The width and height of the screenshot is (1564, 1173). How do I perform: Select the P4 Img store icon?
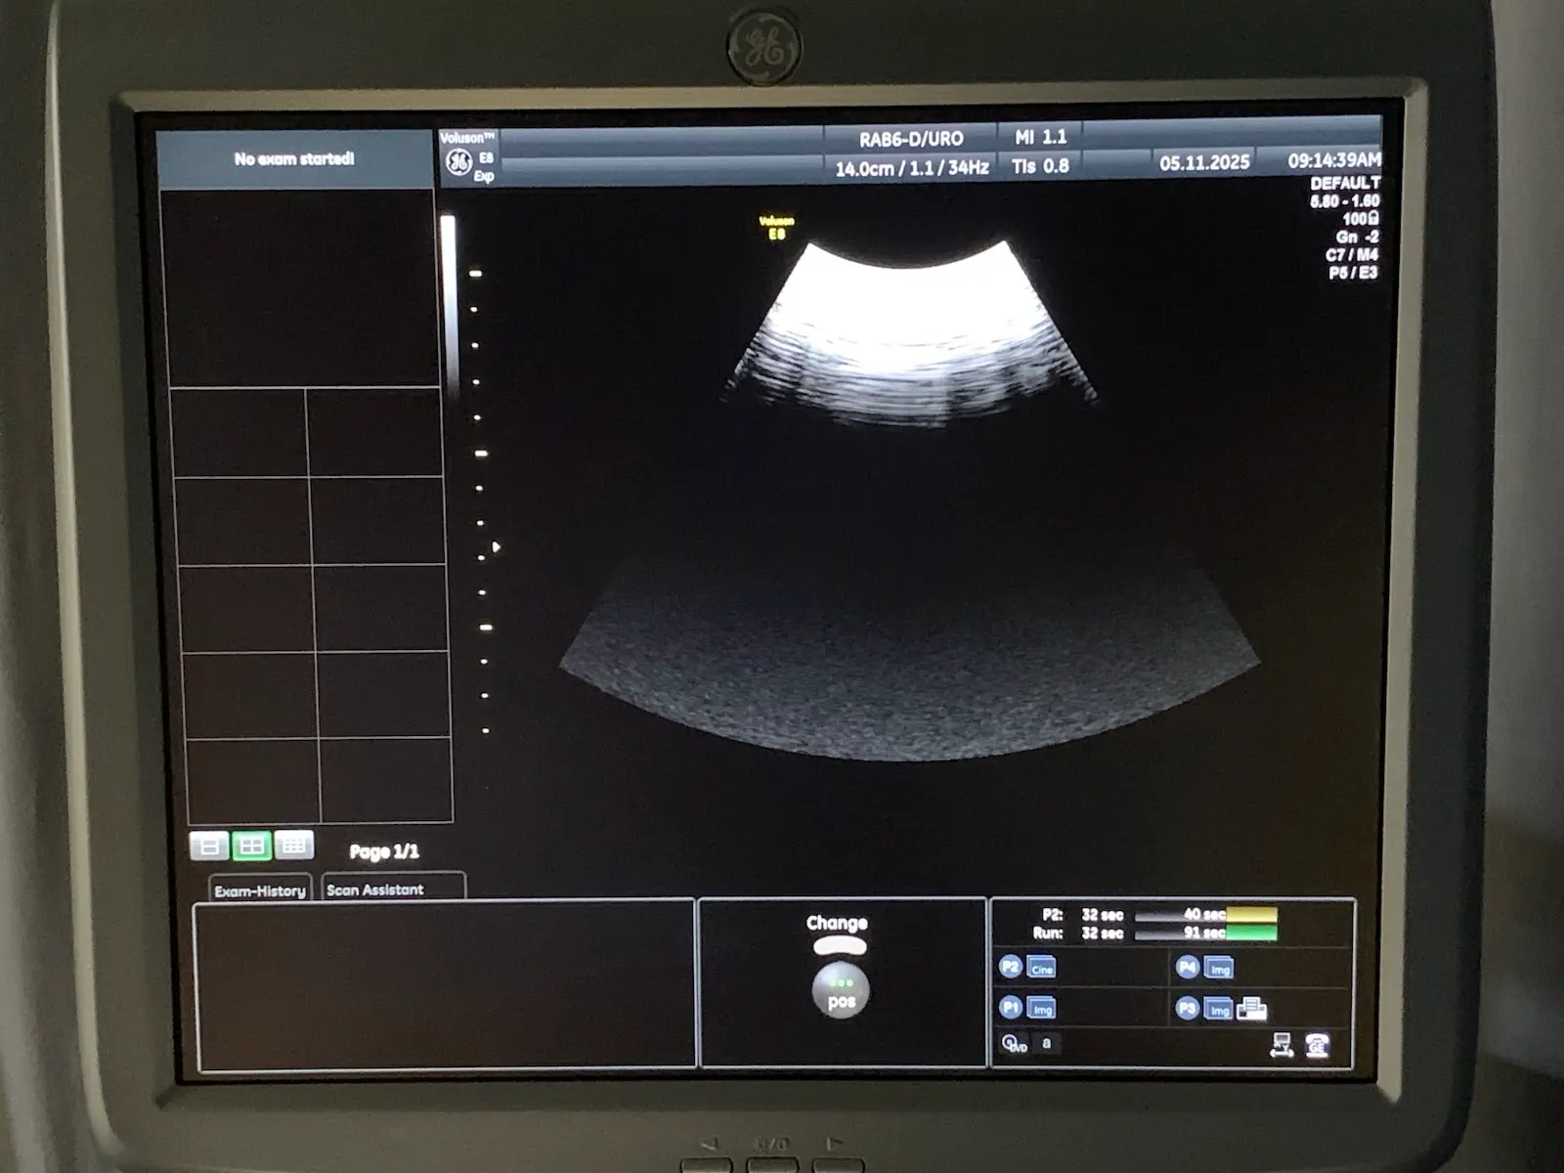[1217, 968]
